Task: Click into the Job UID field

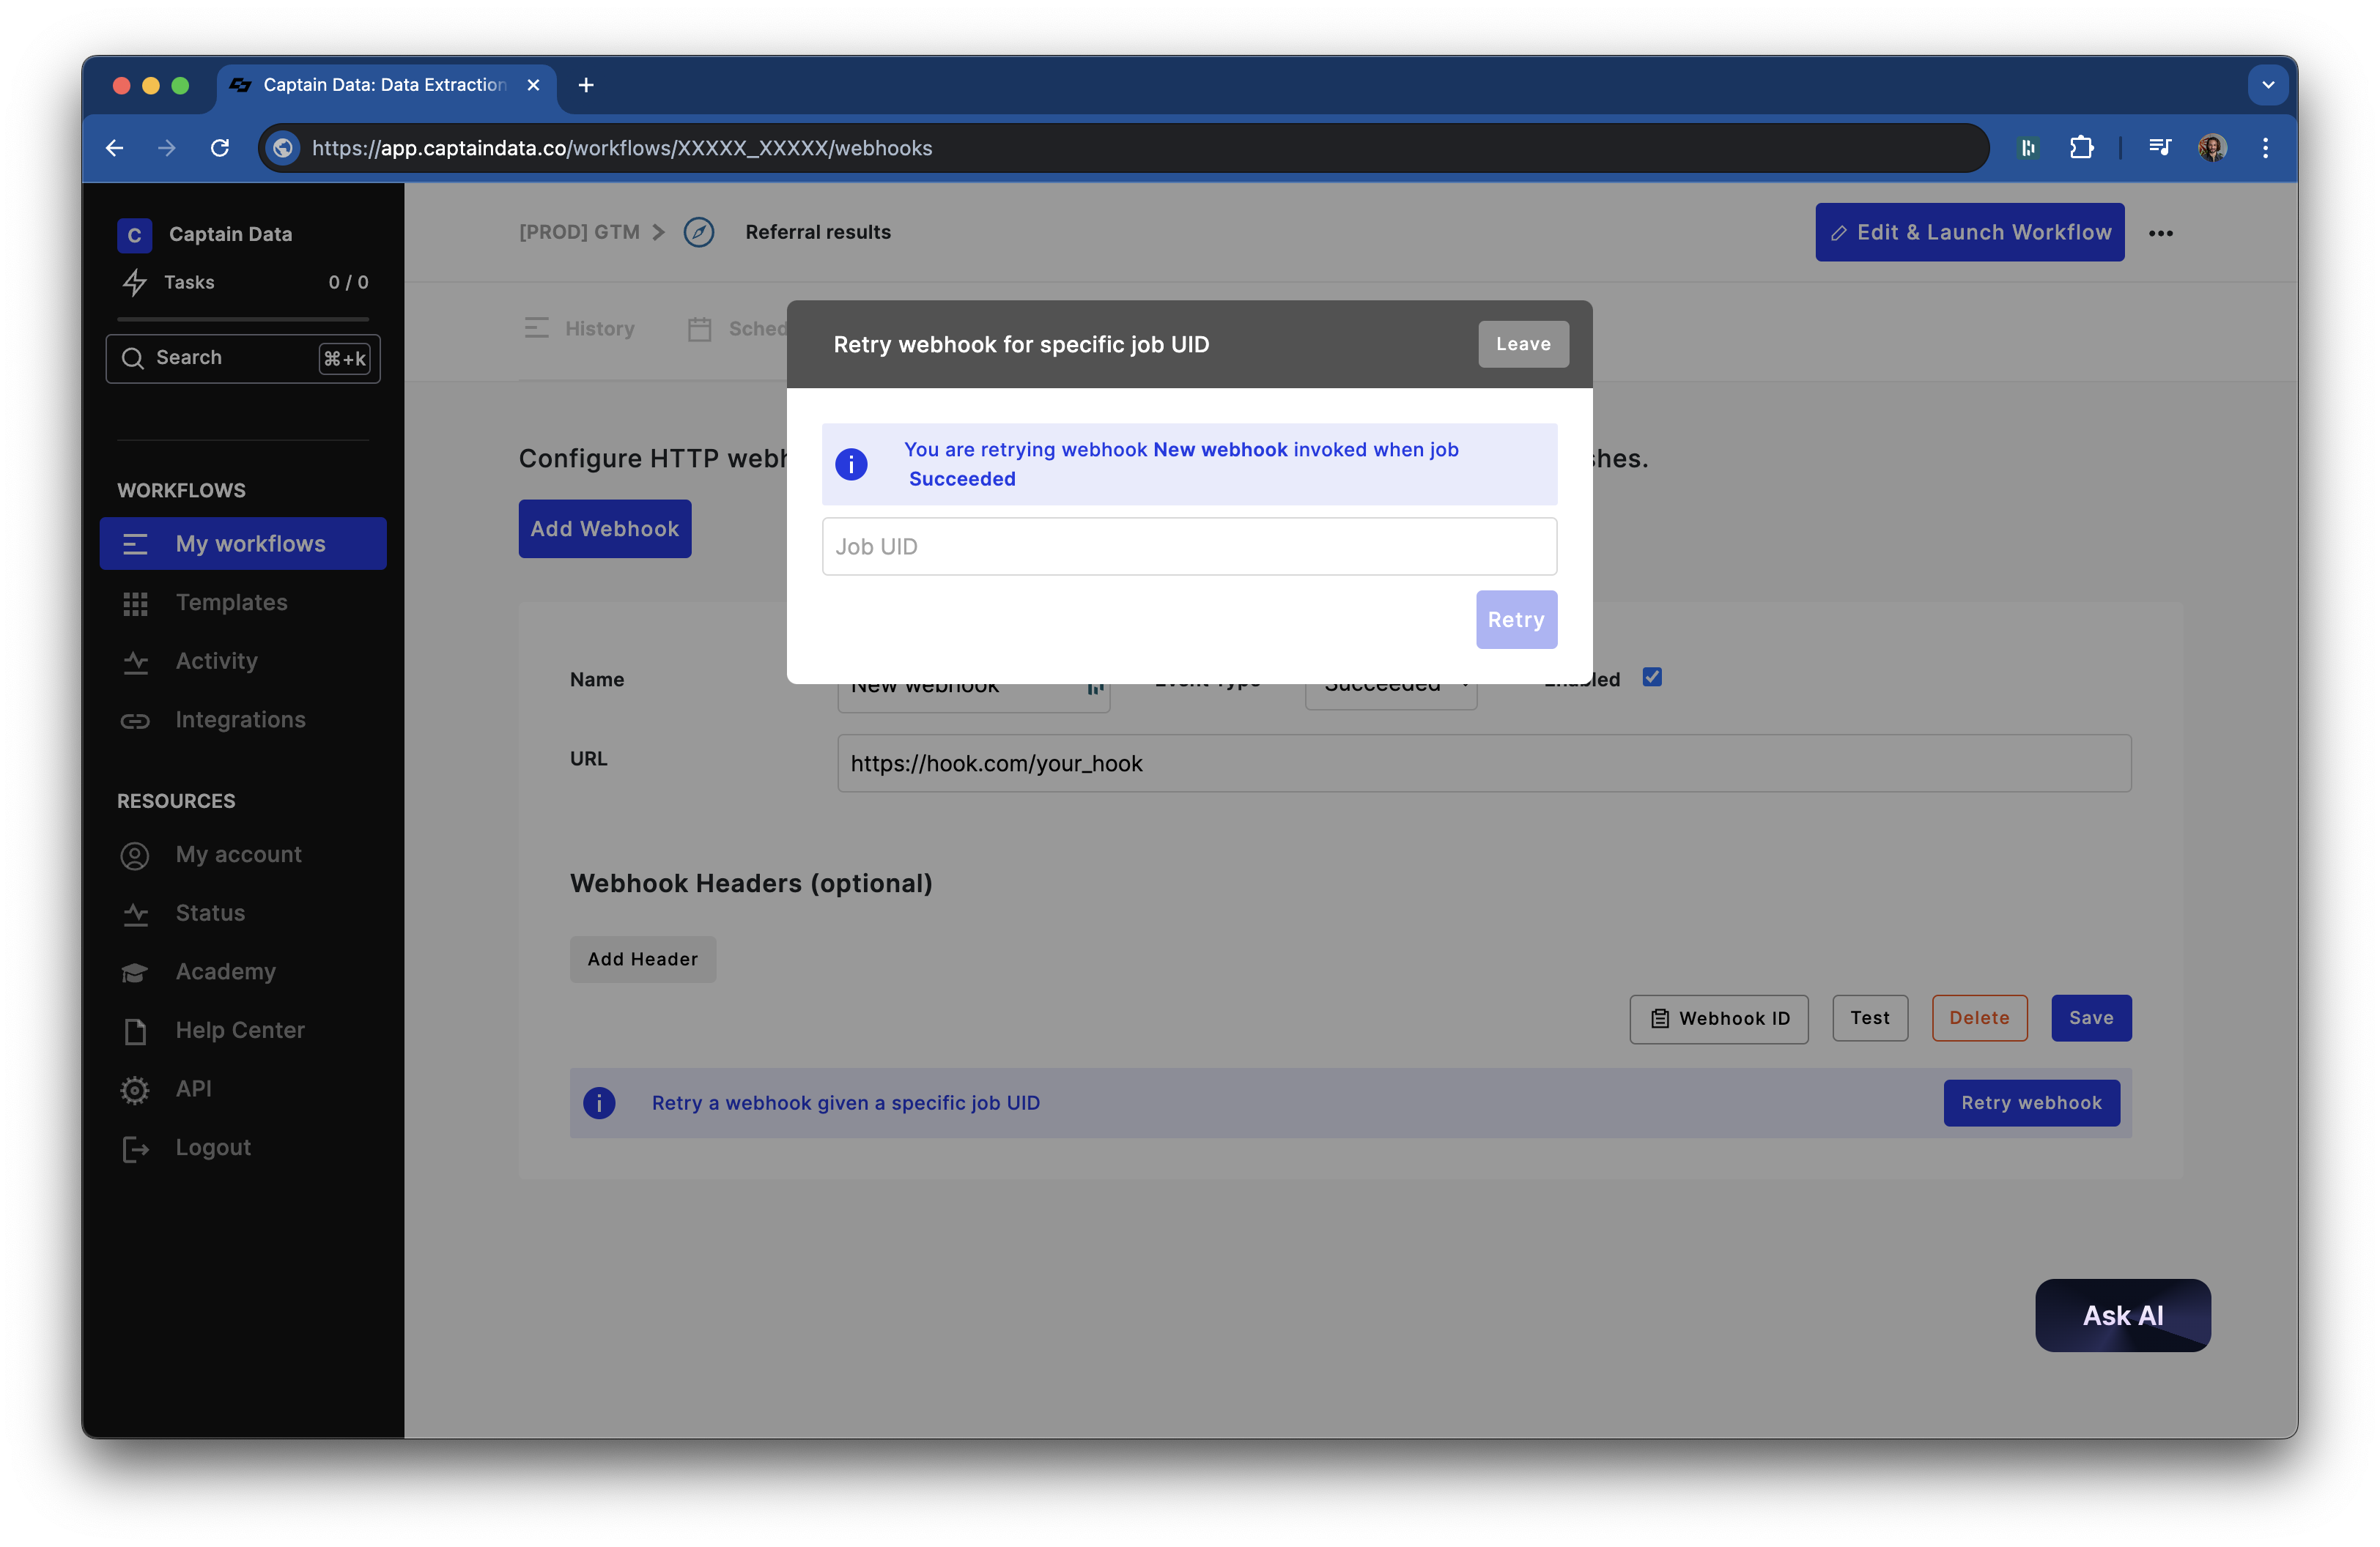Action: point(1188,546)
